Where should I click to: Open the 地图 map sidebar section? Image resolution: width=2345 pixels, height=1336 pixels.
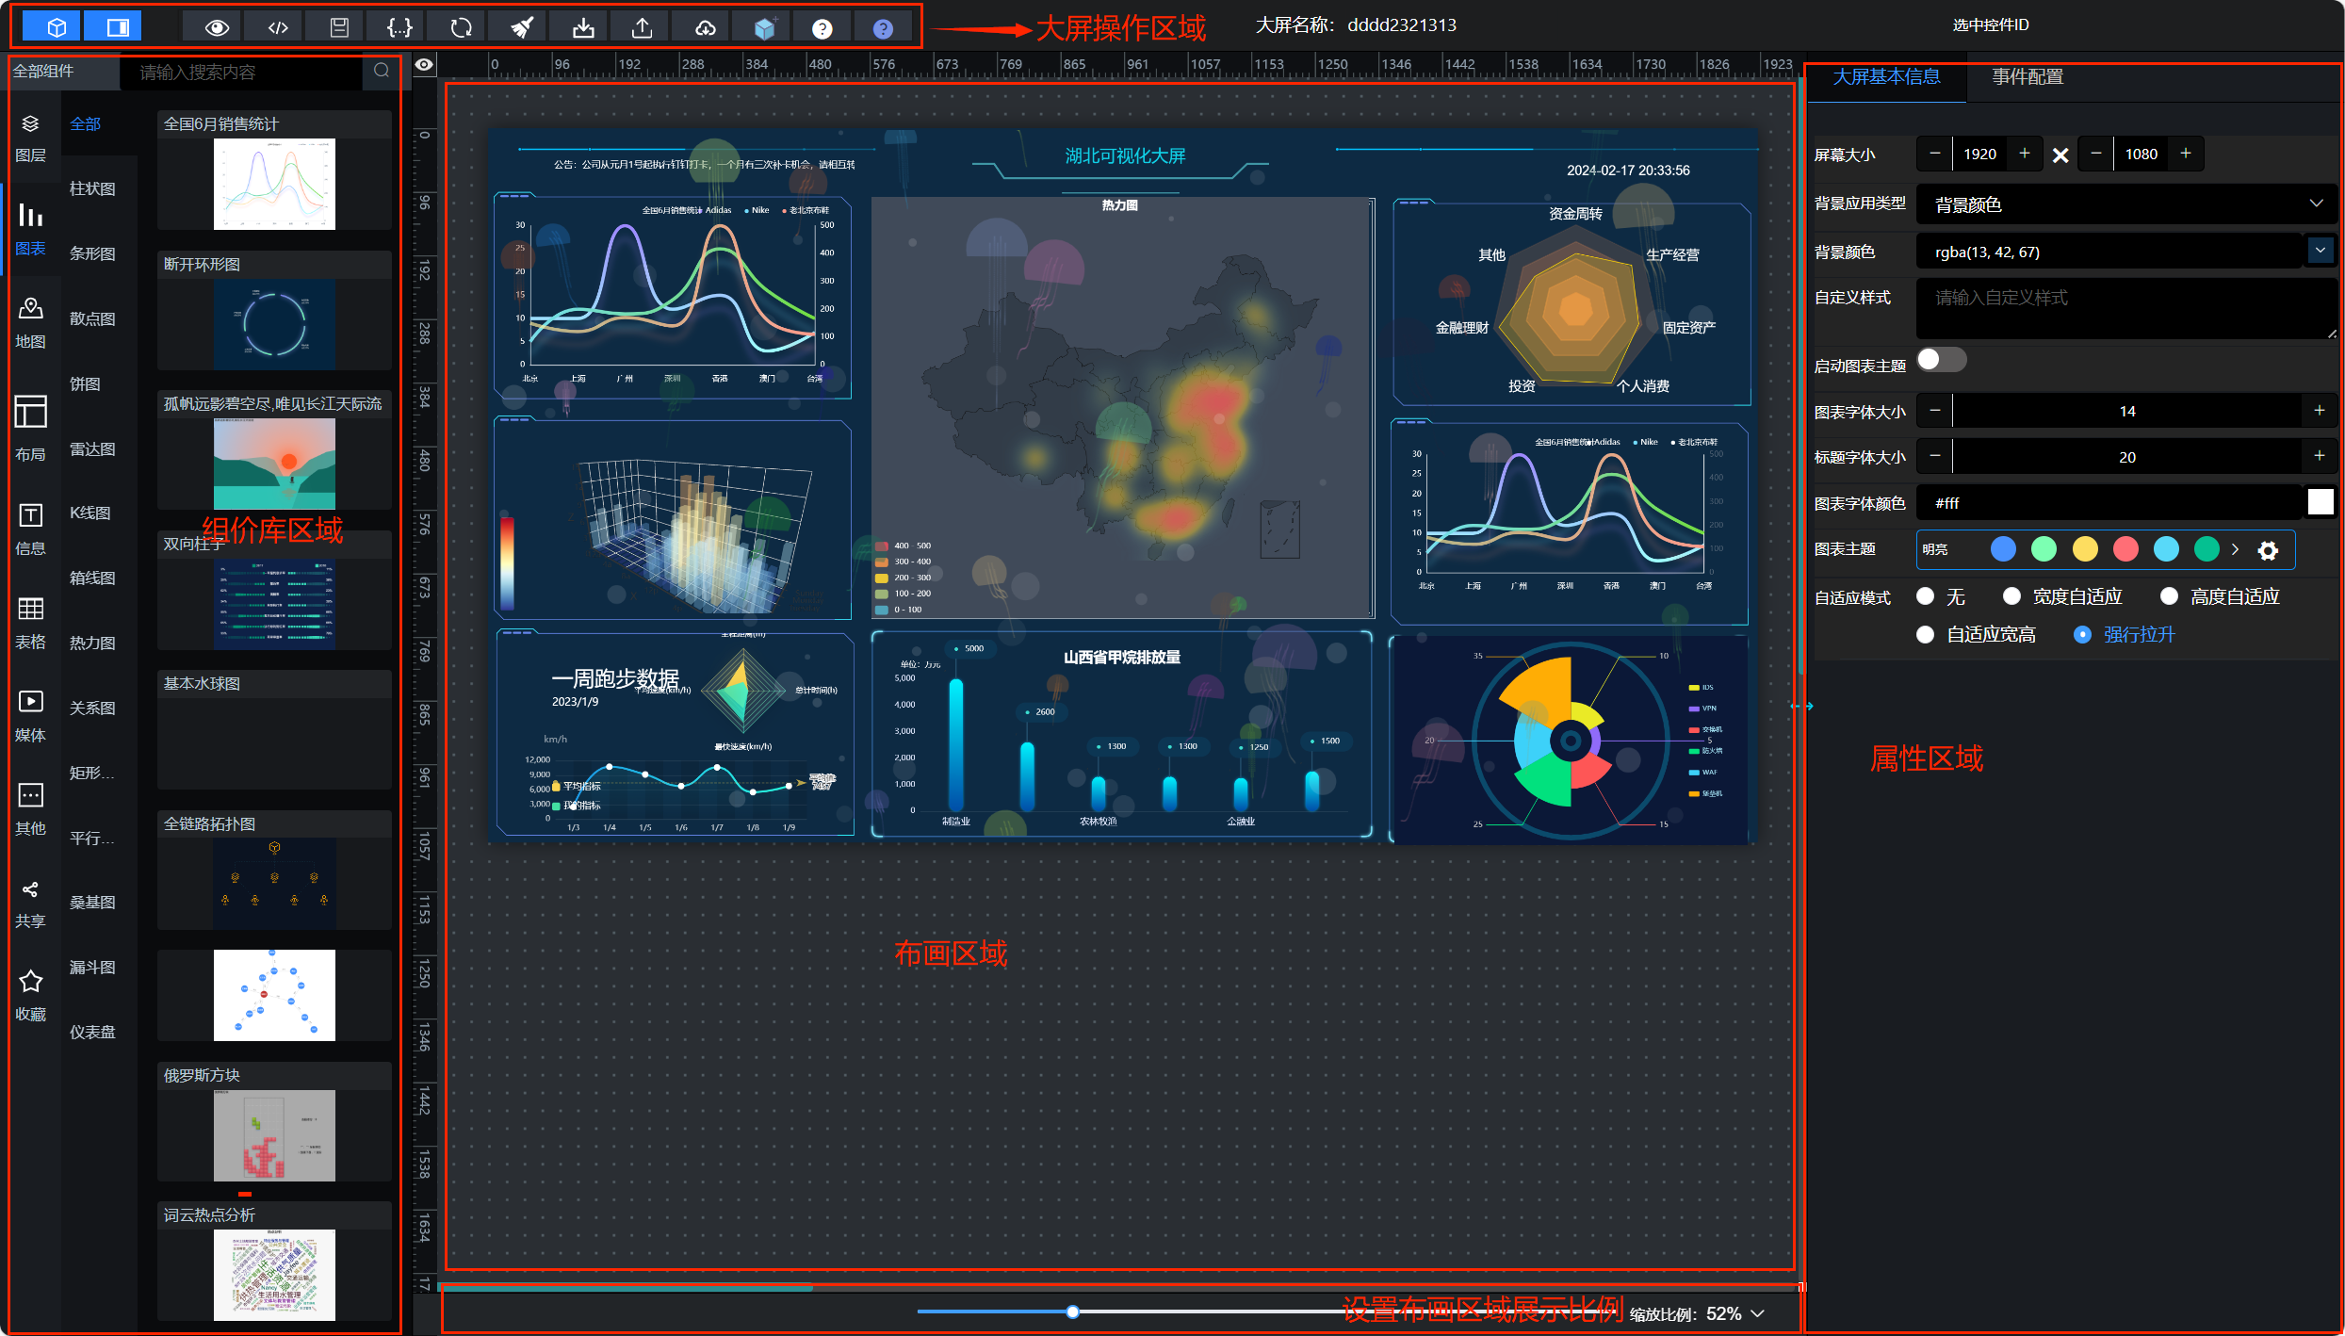tap(30, 323)
